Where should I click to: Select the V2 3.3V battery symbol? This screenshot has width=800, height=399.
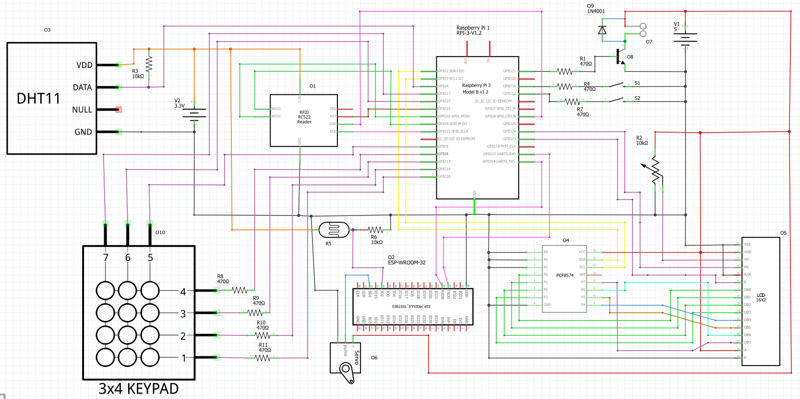(x=194, y=114)
